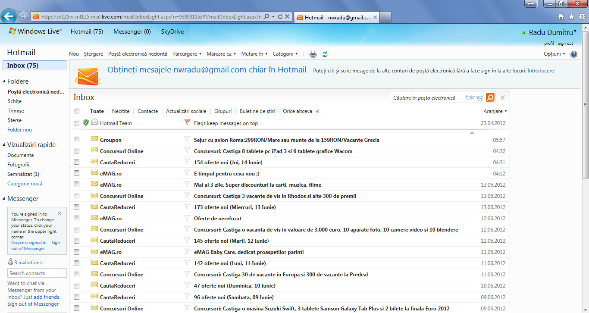
Task: Go back using the browser back arrow
Action: 9,16
